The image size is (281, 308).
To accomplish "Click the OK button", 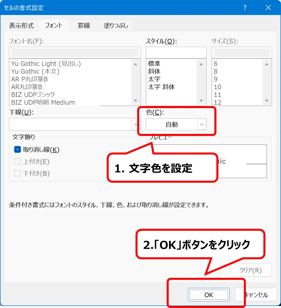I will tap(208, 295).
